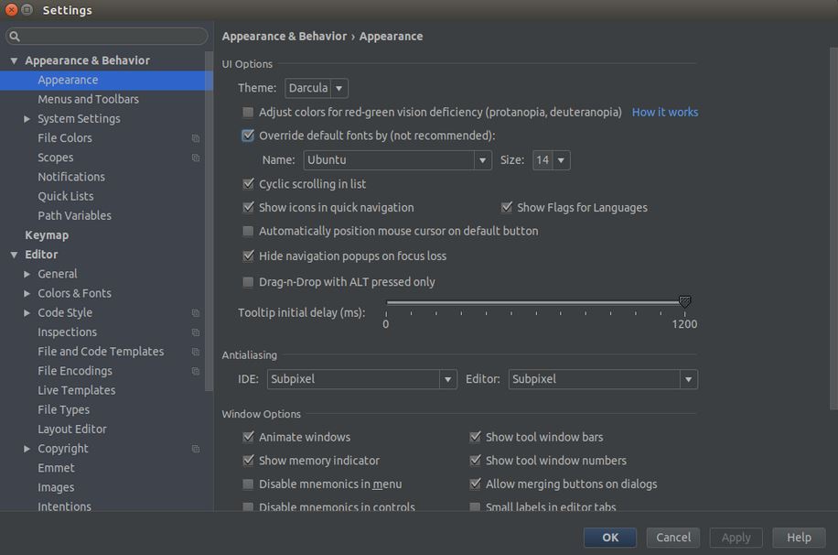838x555 pixels.
Task: Click the Help button
Action: pyautogui.click(x=799, y=538)
